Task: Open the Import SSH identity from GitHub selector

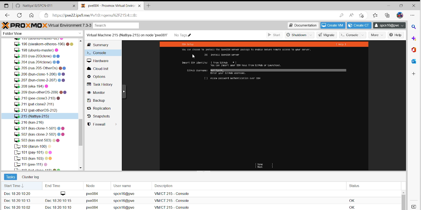Action: 223,62
